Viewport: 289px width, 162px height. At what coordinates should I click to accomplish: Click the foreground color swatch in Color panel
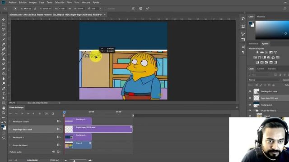coord(251,23)
